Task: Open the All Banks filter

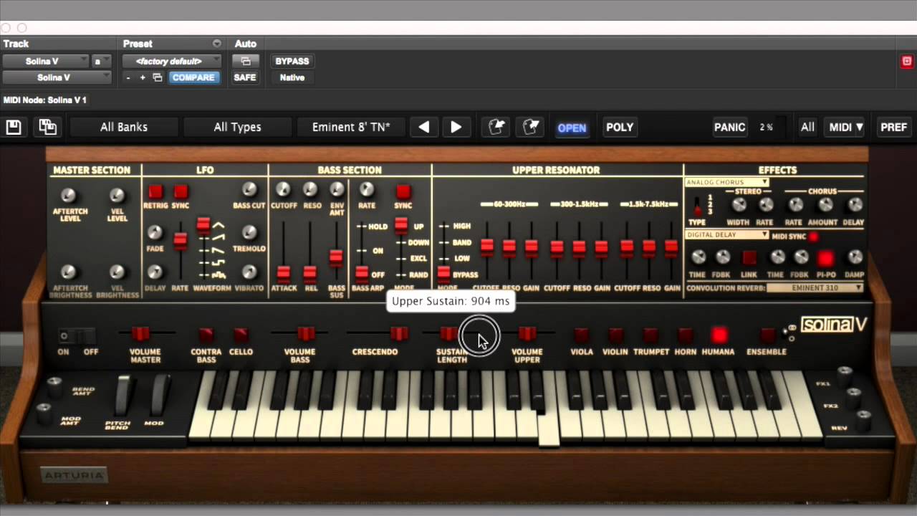Action: pyautogui.click(x=124, y=127)
